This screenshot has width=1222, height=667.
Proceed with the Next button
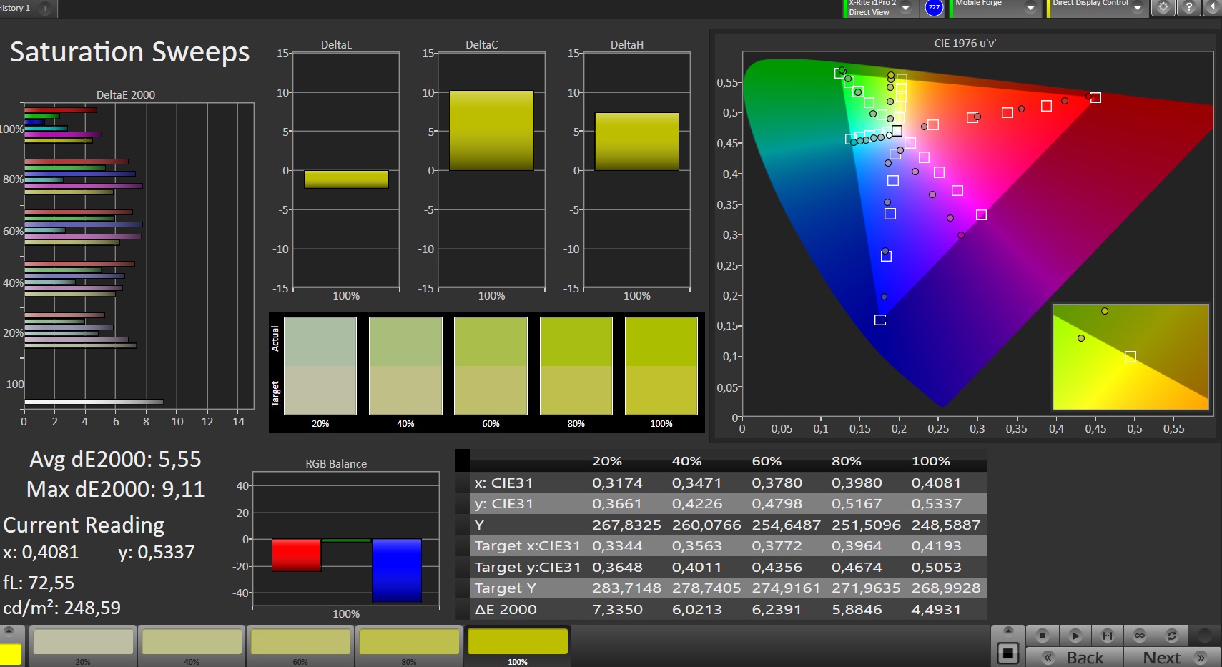tap(1172, 657)
